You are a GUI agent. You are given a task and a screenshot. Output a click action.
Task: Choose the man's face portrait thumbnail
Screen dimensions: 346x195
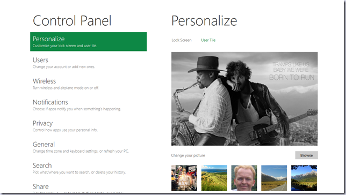click(244, 178)
